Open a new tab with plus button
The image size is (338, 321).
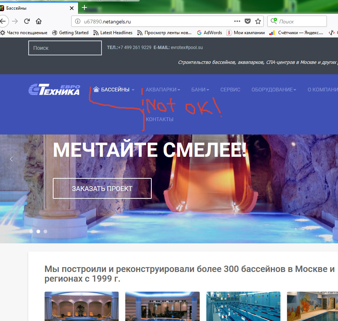coord(84,7)
